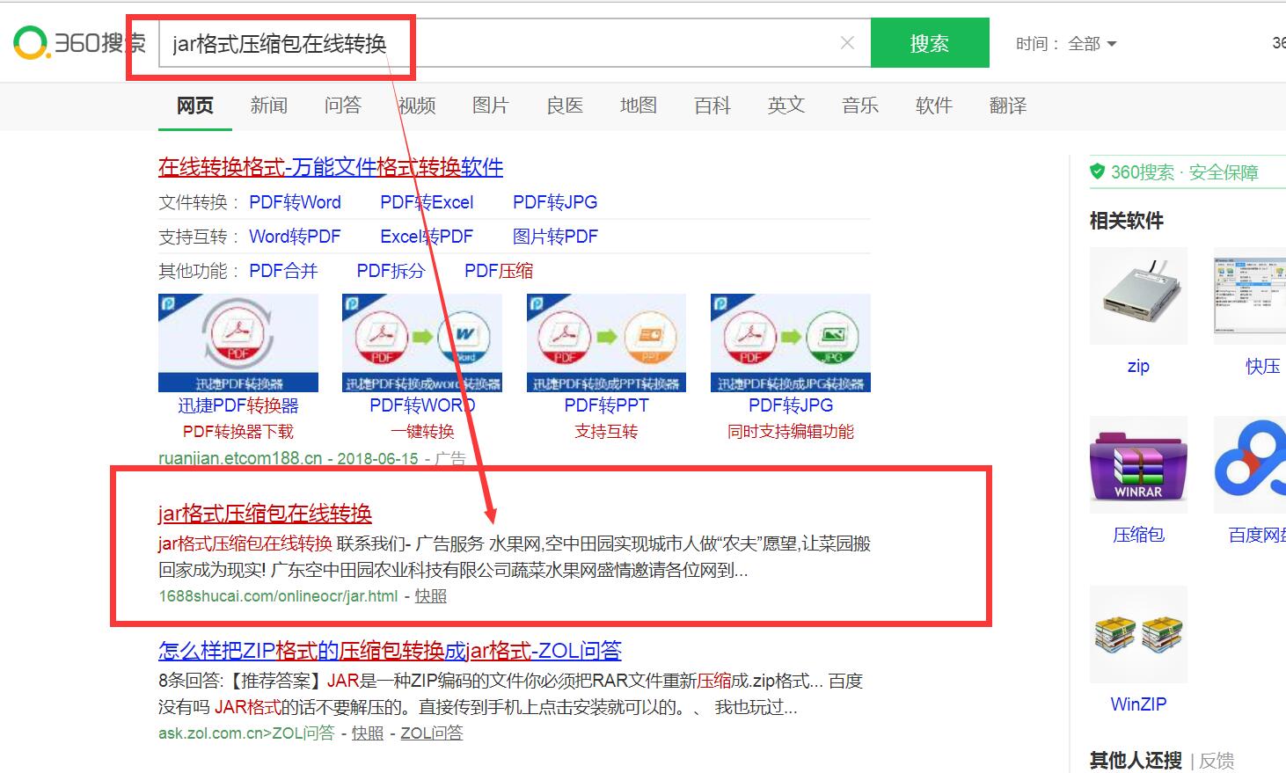
Task: Open the zip software icon in the sidebar
Action: point(1137,296)
